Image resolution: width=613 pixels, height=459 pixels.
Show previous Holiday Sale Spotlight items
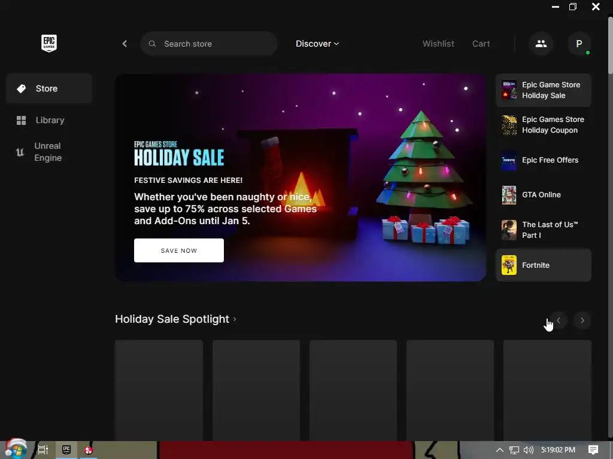click(559, 320)
